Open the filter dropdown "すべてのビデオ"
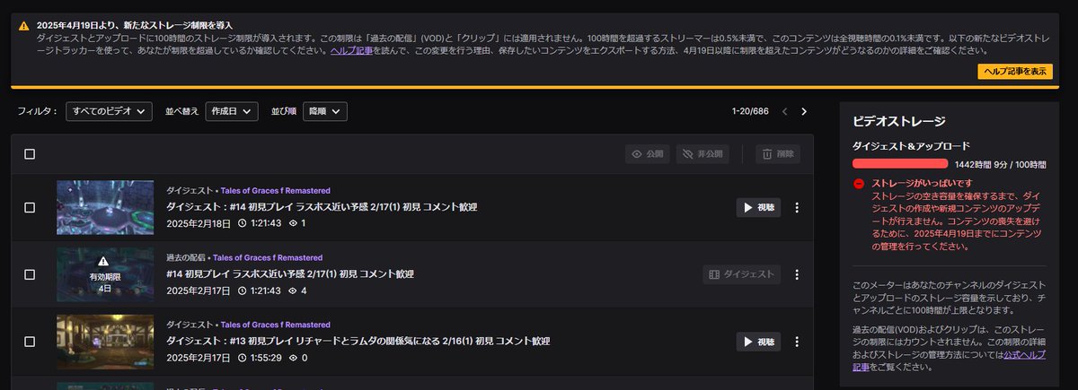 tap(110, 111)
